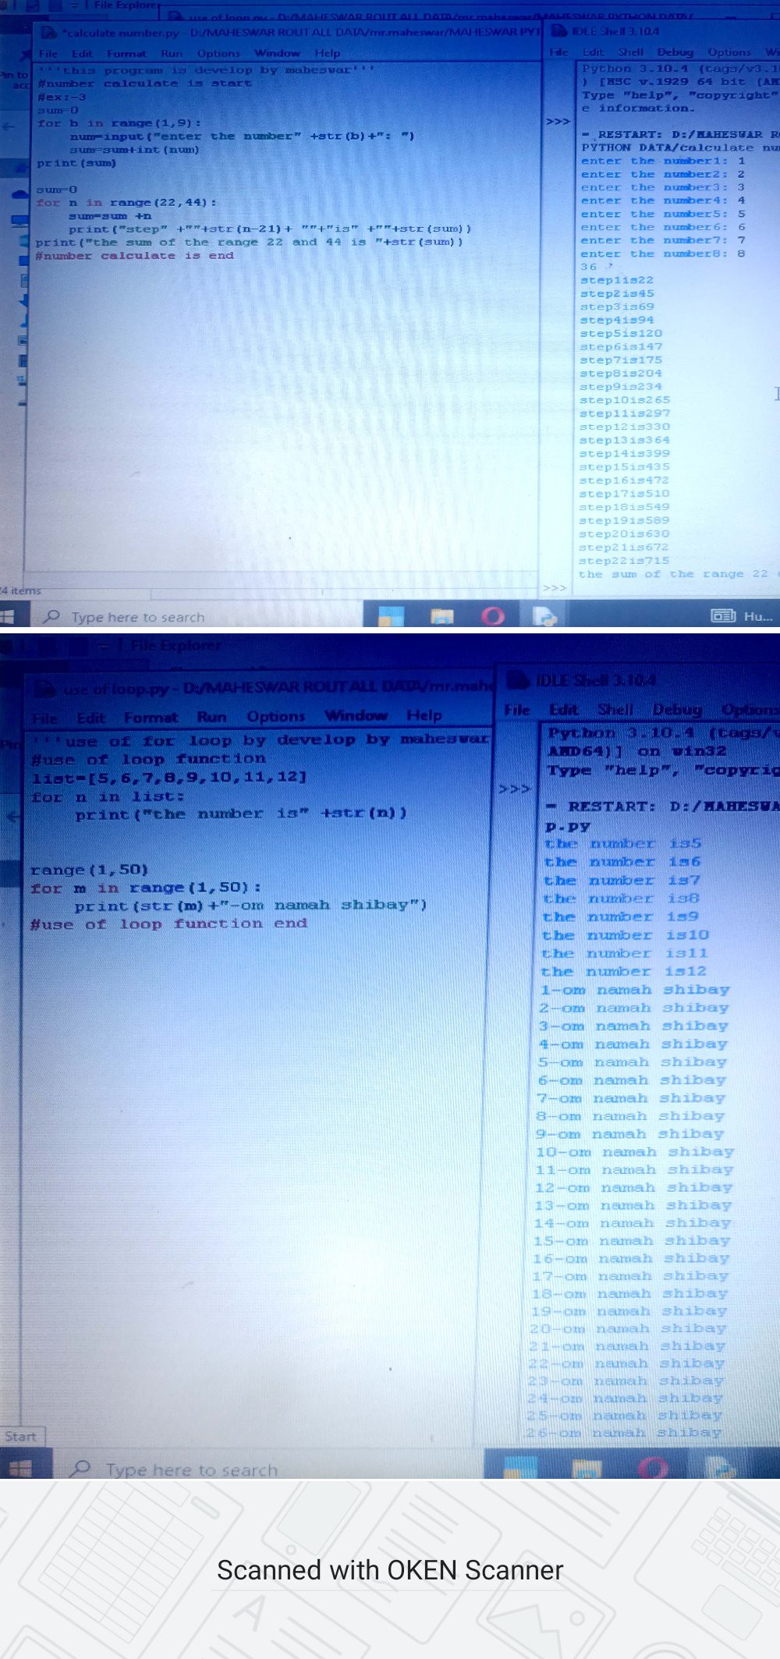Click the calculate number.py title bar file icon
780x1659 pixels.
tap(48, 33)
